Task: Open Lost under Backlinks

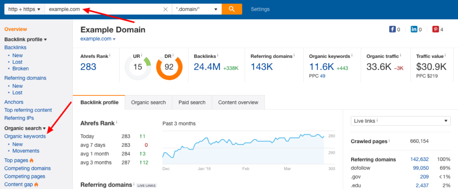Action: (17, 62)
